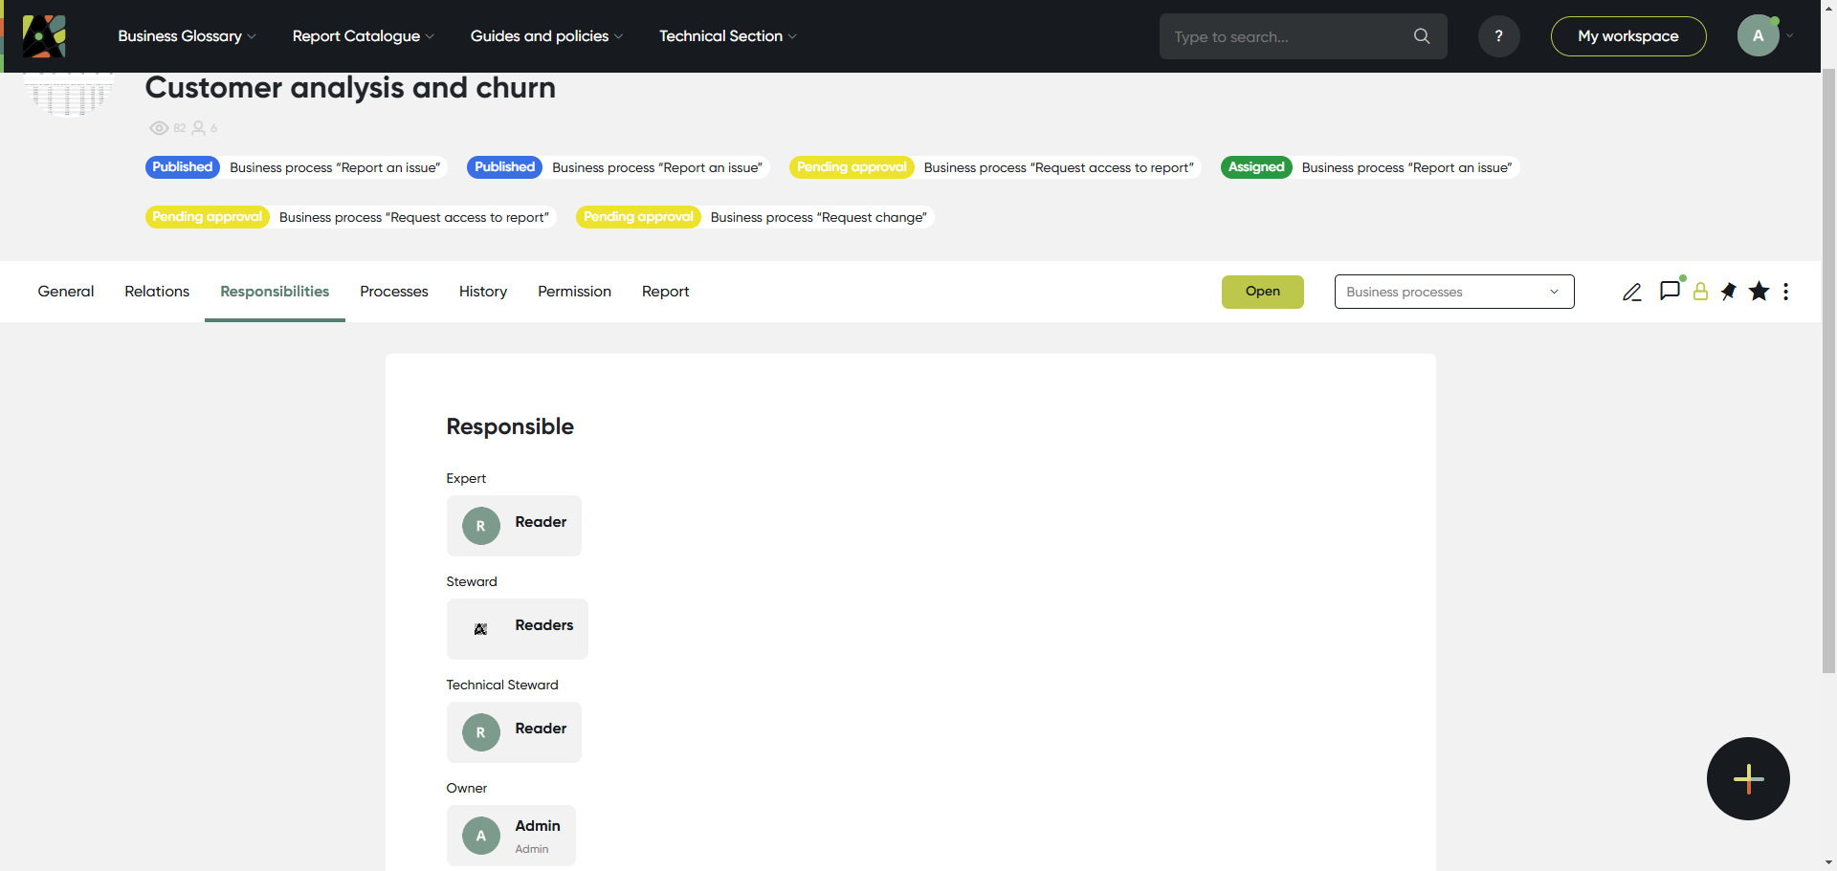Click the Type to search field
Viewport: 1837px width, 871px height.
coord(1287,36)
